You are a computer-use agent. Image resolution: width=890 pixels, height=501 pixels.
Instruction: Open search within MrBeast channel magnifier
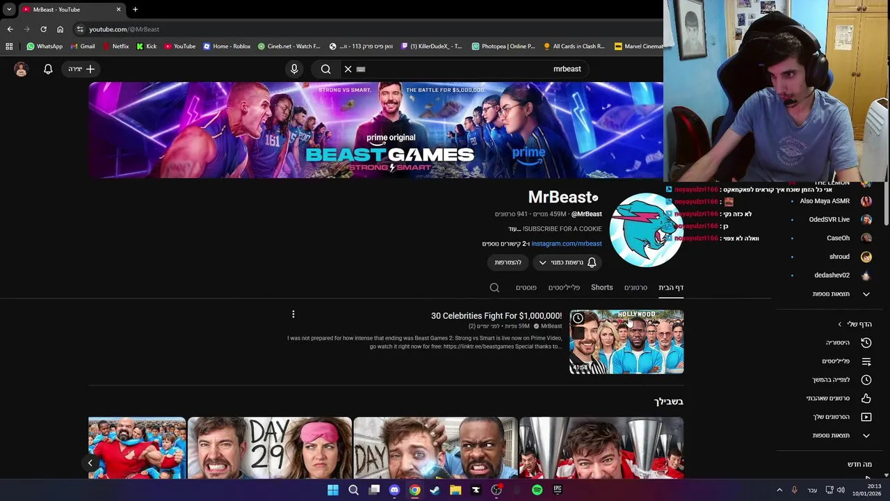click(494, 287)
